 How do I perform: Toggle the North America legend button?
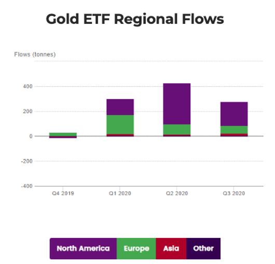click(83, 248)
